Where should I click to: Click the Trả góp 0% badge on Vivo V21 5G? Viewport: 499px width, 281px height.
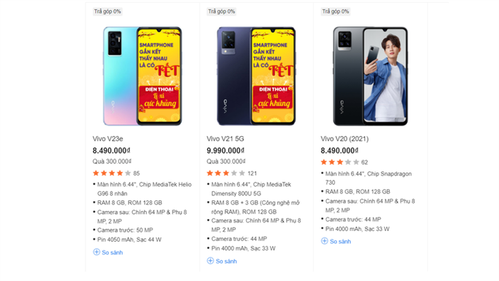[222, 11]
